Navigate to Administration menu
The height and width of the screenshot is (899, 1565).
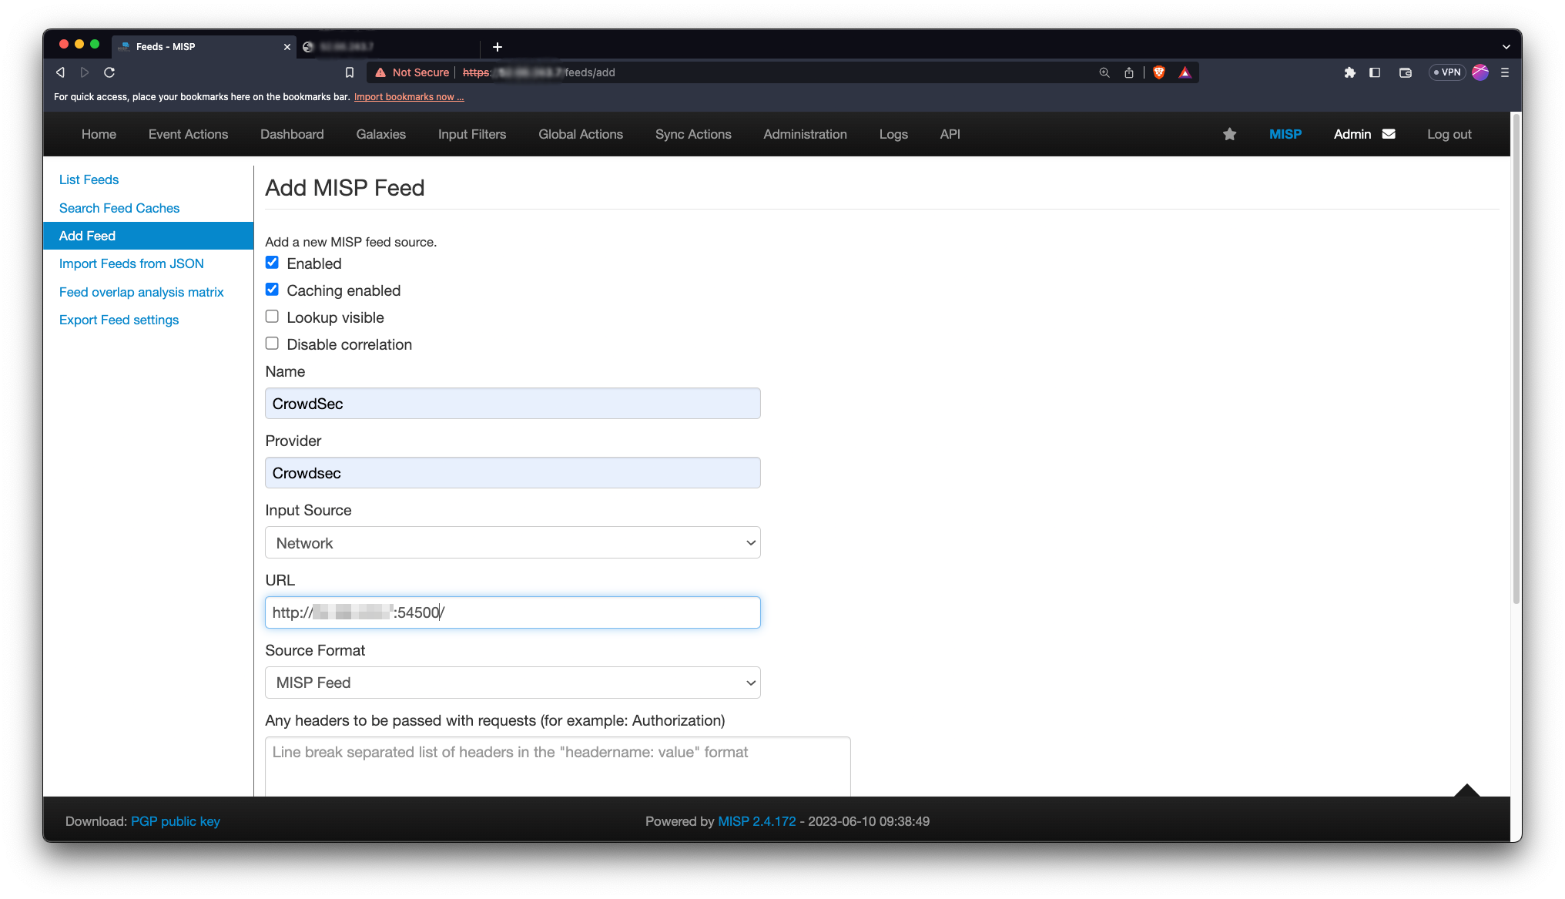[x=805, y=133]
